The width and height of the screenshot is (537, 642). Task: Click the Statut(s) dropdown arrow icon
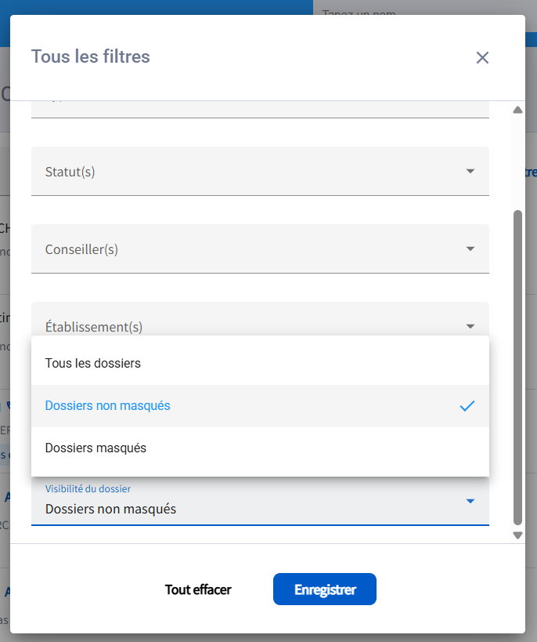470,171
